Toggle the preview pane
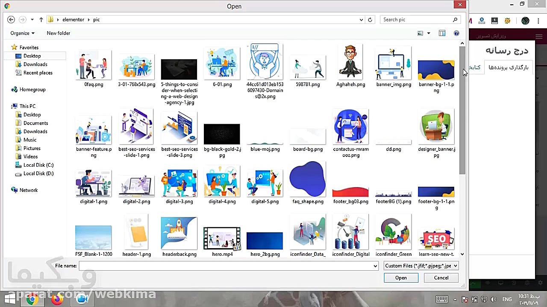 pyautogui.click(x=442, y=33)
